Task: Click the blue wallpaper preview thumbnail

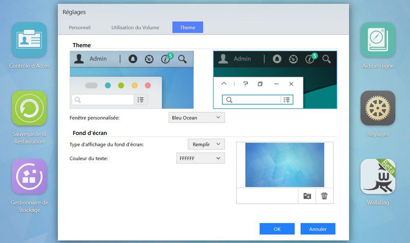Action: click(284, 165)
